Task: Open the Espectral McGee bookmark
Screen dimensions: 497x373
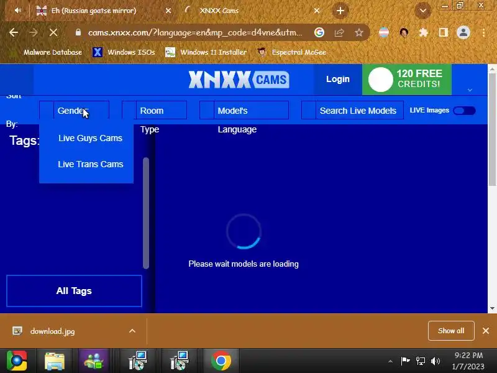Action: (x=291, y=52)
